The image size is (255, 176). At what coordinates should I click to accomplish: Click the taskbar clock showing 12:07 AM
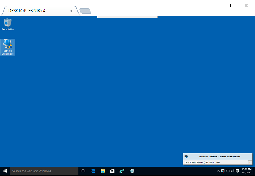(246, 171)
